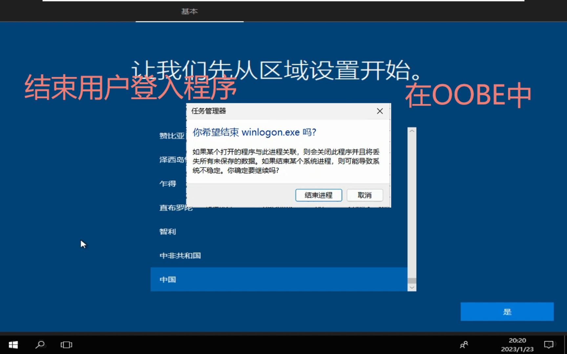The height and width of the screenshot is (354, 567).
Task: Choose 乍得 from the region list
Action: (168, 184)
